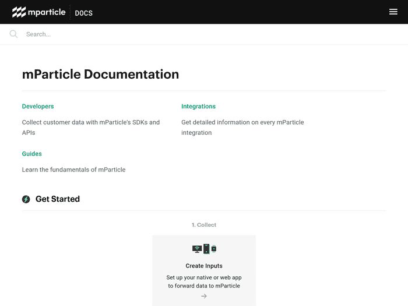Click the mParticle logo
The image size is (408, 306).
pos(39,12)
